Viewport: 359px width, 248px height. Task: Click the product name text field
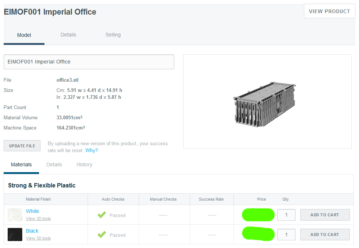(89, 62)
